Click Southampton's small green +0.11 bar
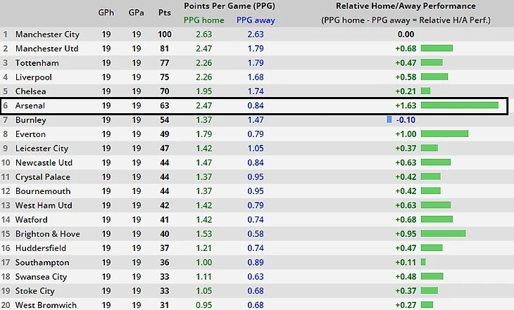 tap(423, 262)
